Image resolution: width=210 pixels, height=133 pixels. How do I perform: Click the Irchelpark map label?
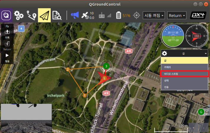tap(55, 96)
